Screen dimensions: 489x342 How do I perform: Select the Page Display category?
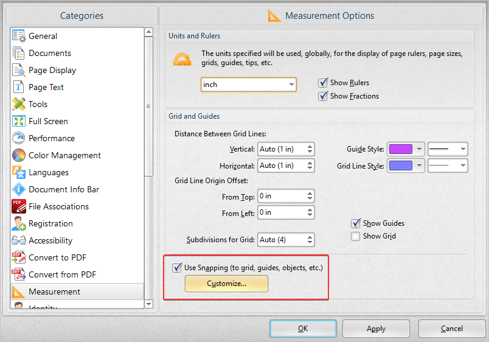[77, 70]
